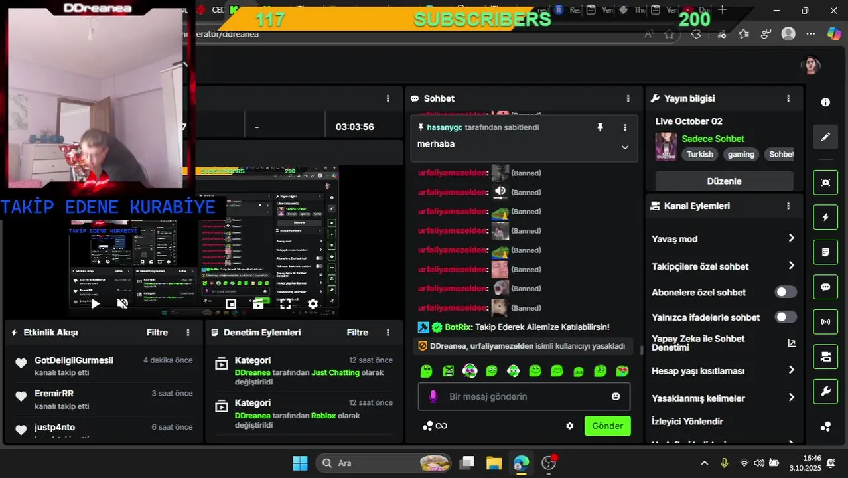
Task: Click the BotRix username in chat
Action: 459,327
